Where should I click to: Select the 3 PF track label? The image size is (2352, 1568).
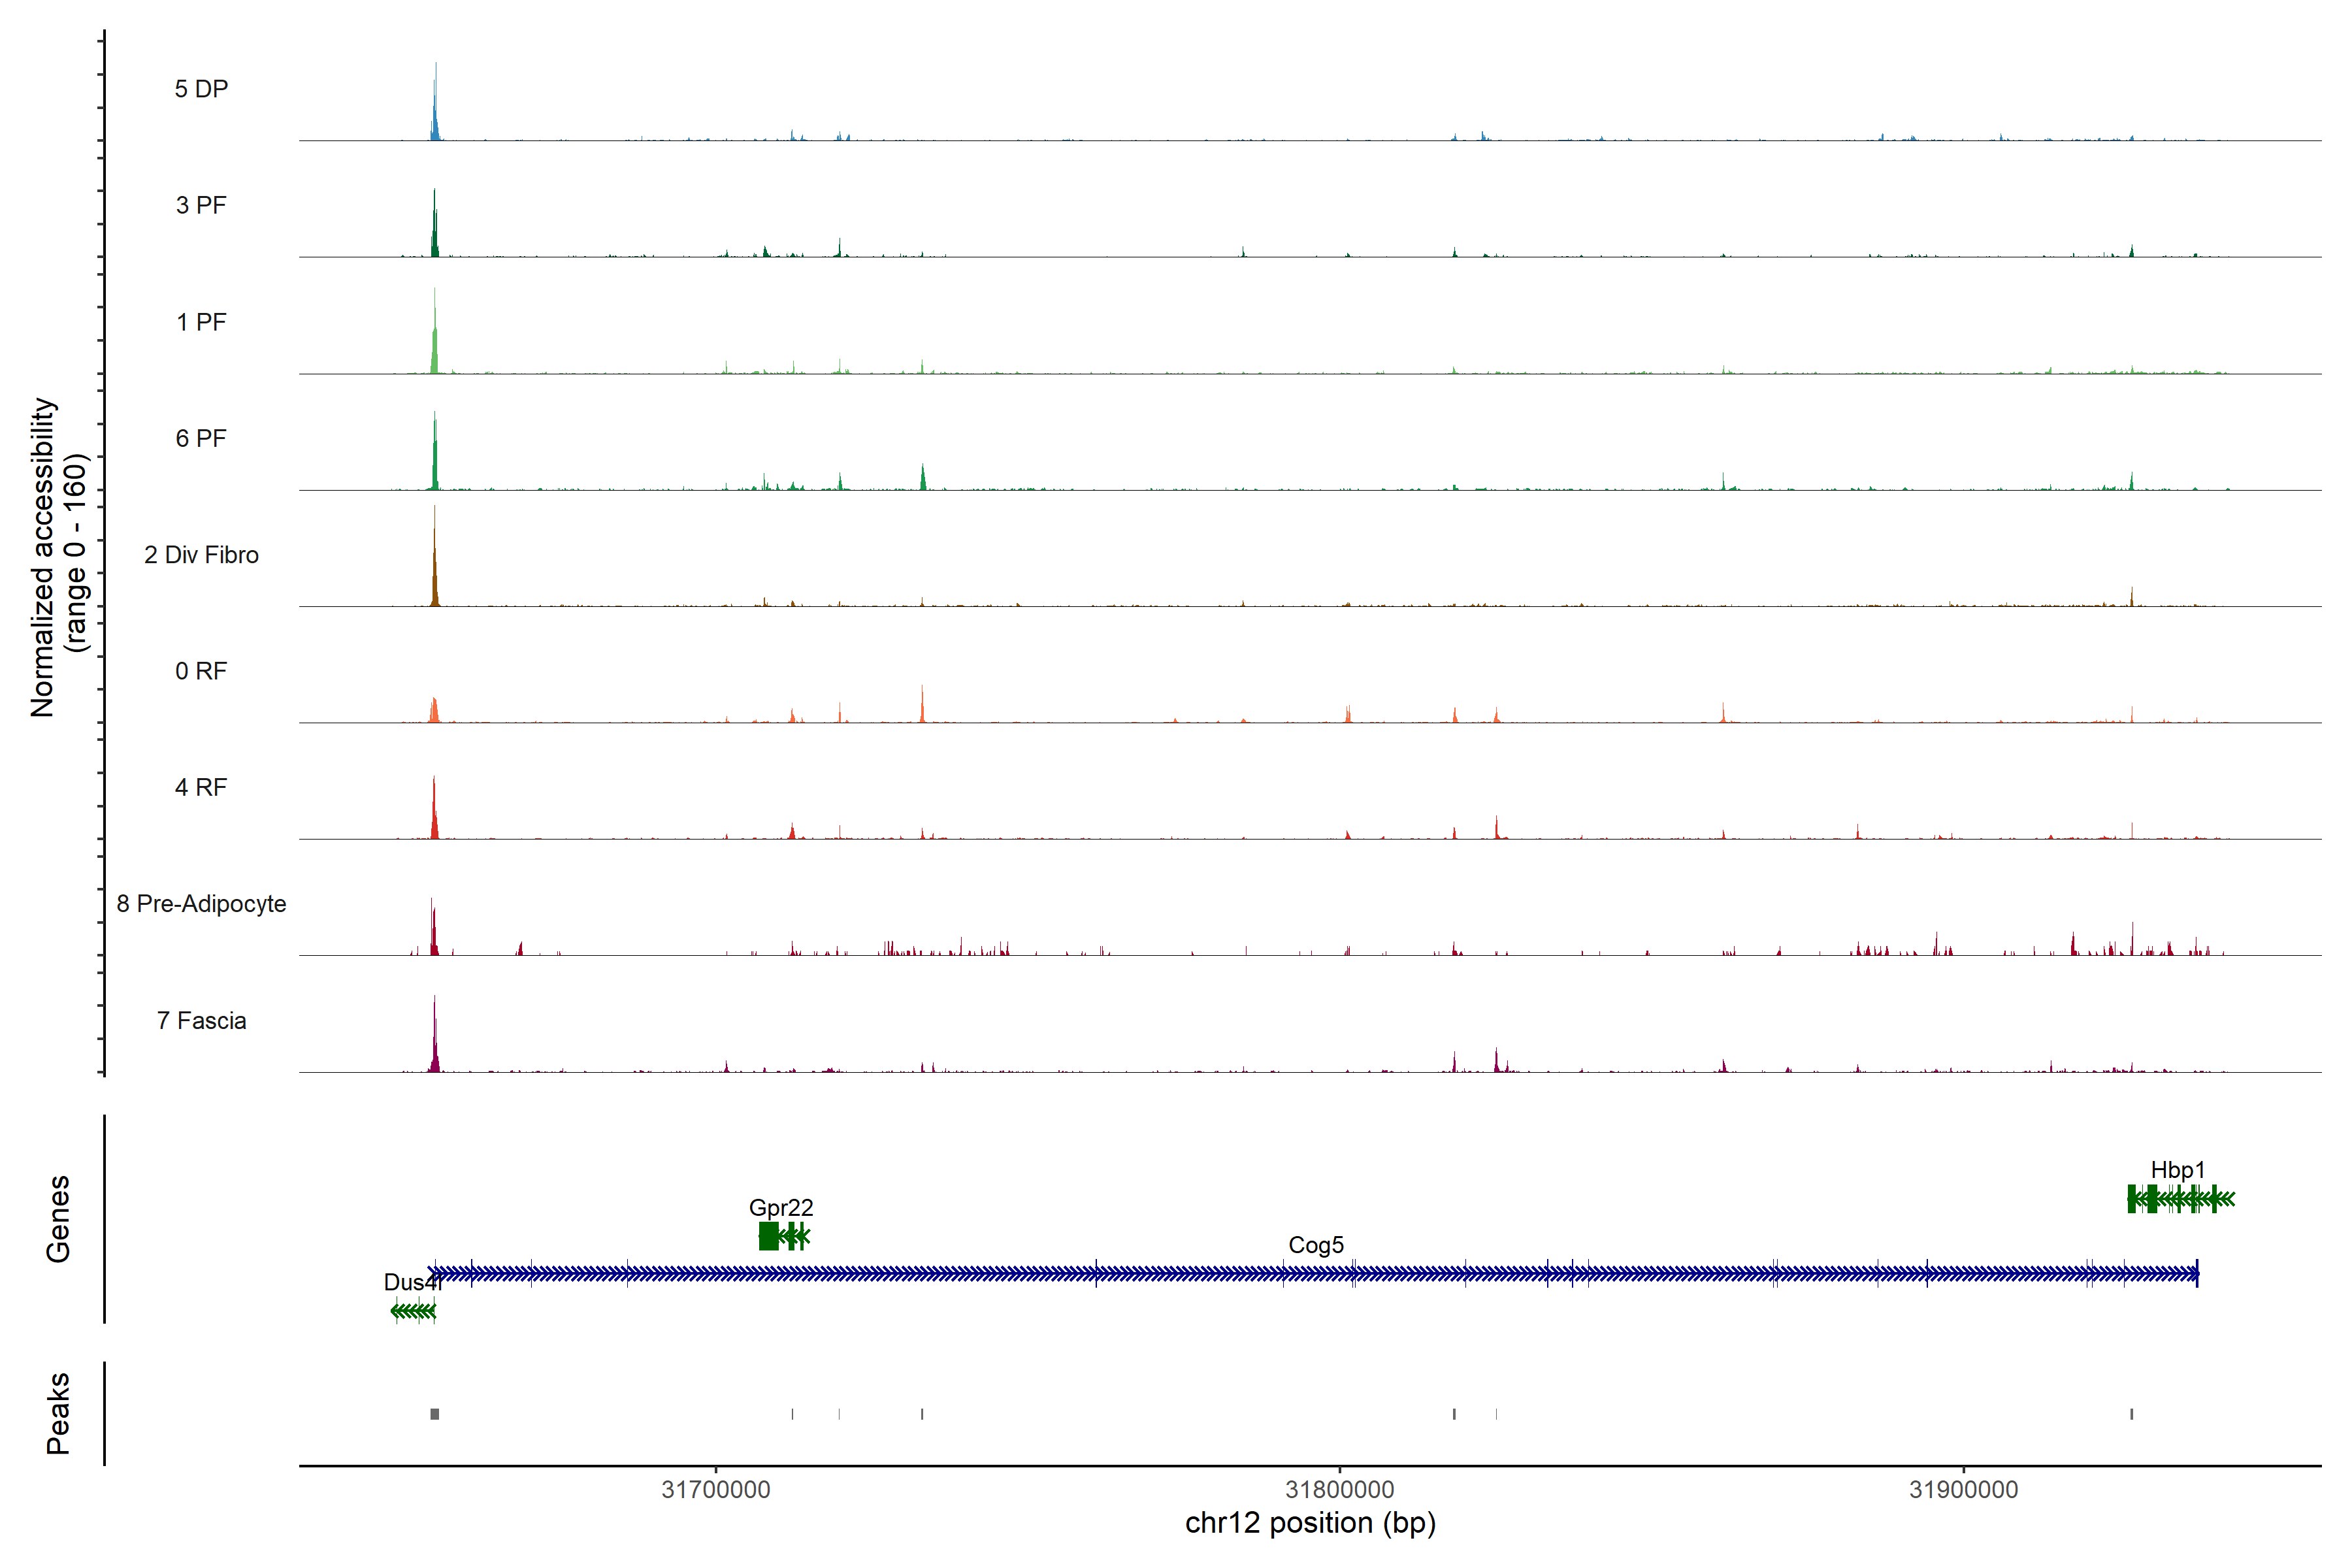pos(201,205)
